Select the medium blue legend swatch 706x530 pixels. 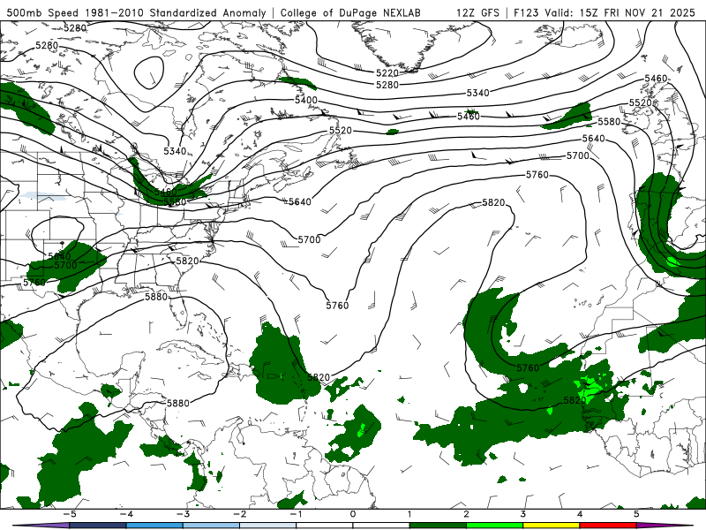pyautogui.click(x=154, y=526)
